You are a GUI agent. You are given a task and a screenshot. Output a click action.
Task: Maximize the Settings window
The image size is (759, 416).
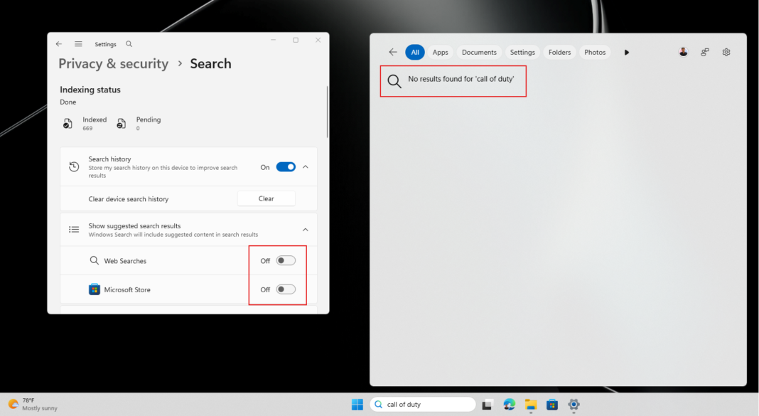point(296,41)
